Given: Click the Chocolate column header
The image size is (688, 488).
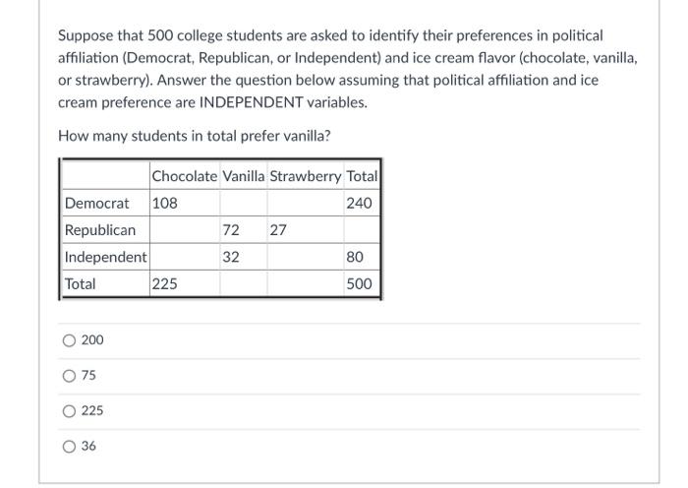Looking at the screenshot, I should (x=185, y=176).
